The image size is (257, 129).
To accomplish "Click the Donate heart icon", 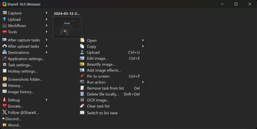I will (x=4, y=106).
